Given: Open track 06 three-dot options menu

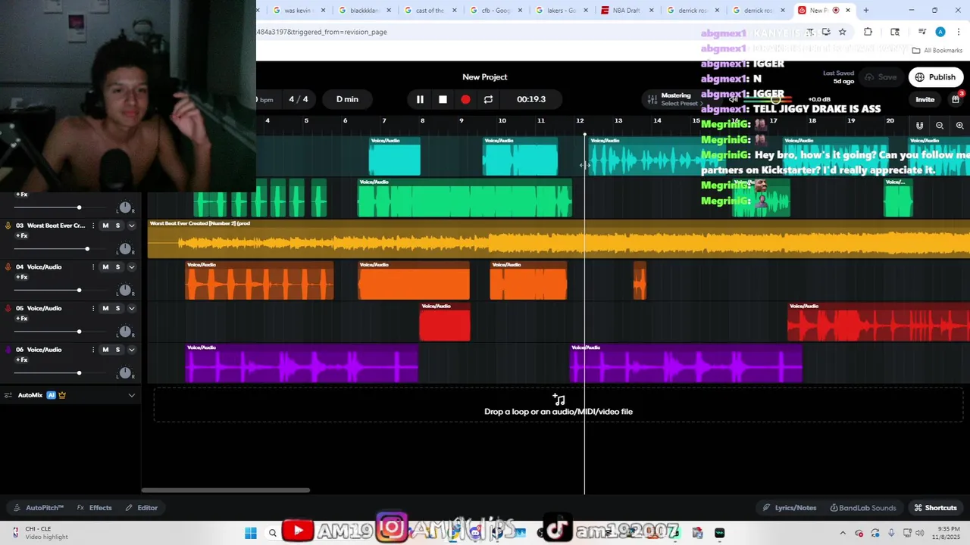Looking at the screenshot, I should click(x=93, y=350).
